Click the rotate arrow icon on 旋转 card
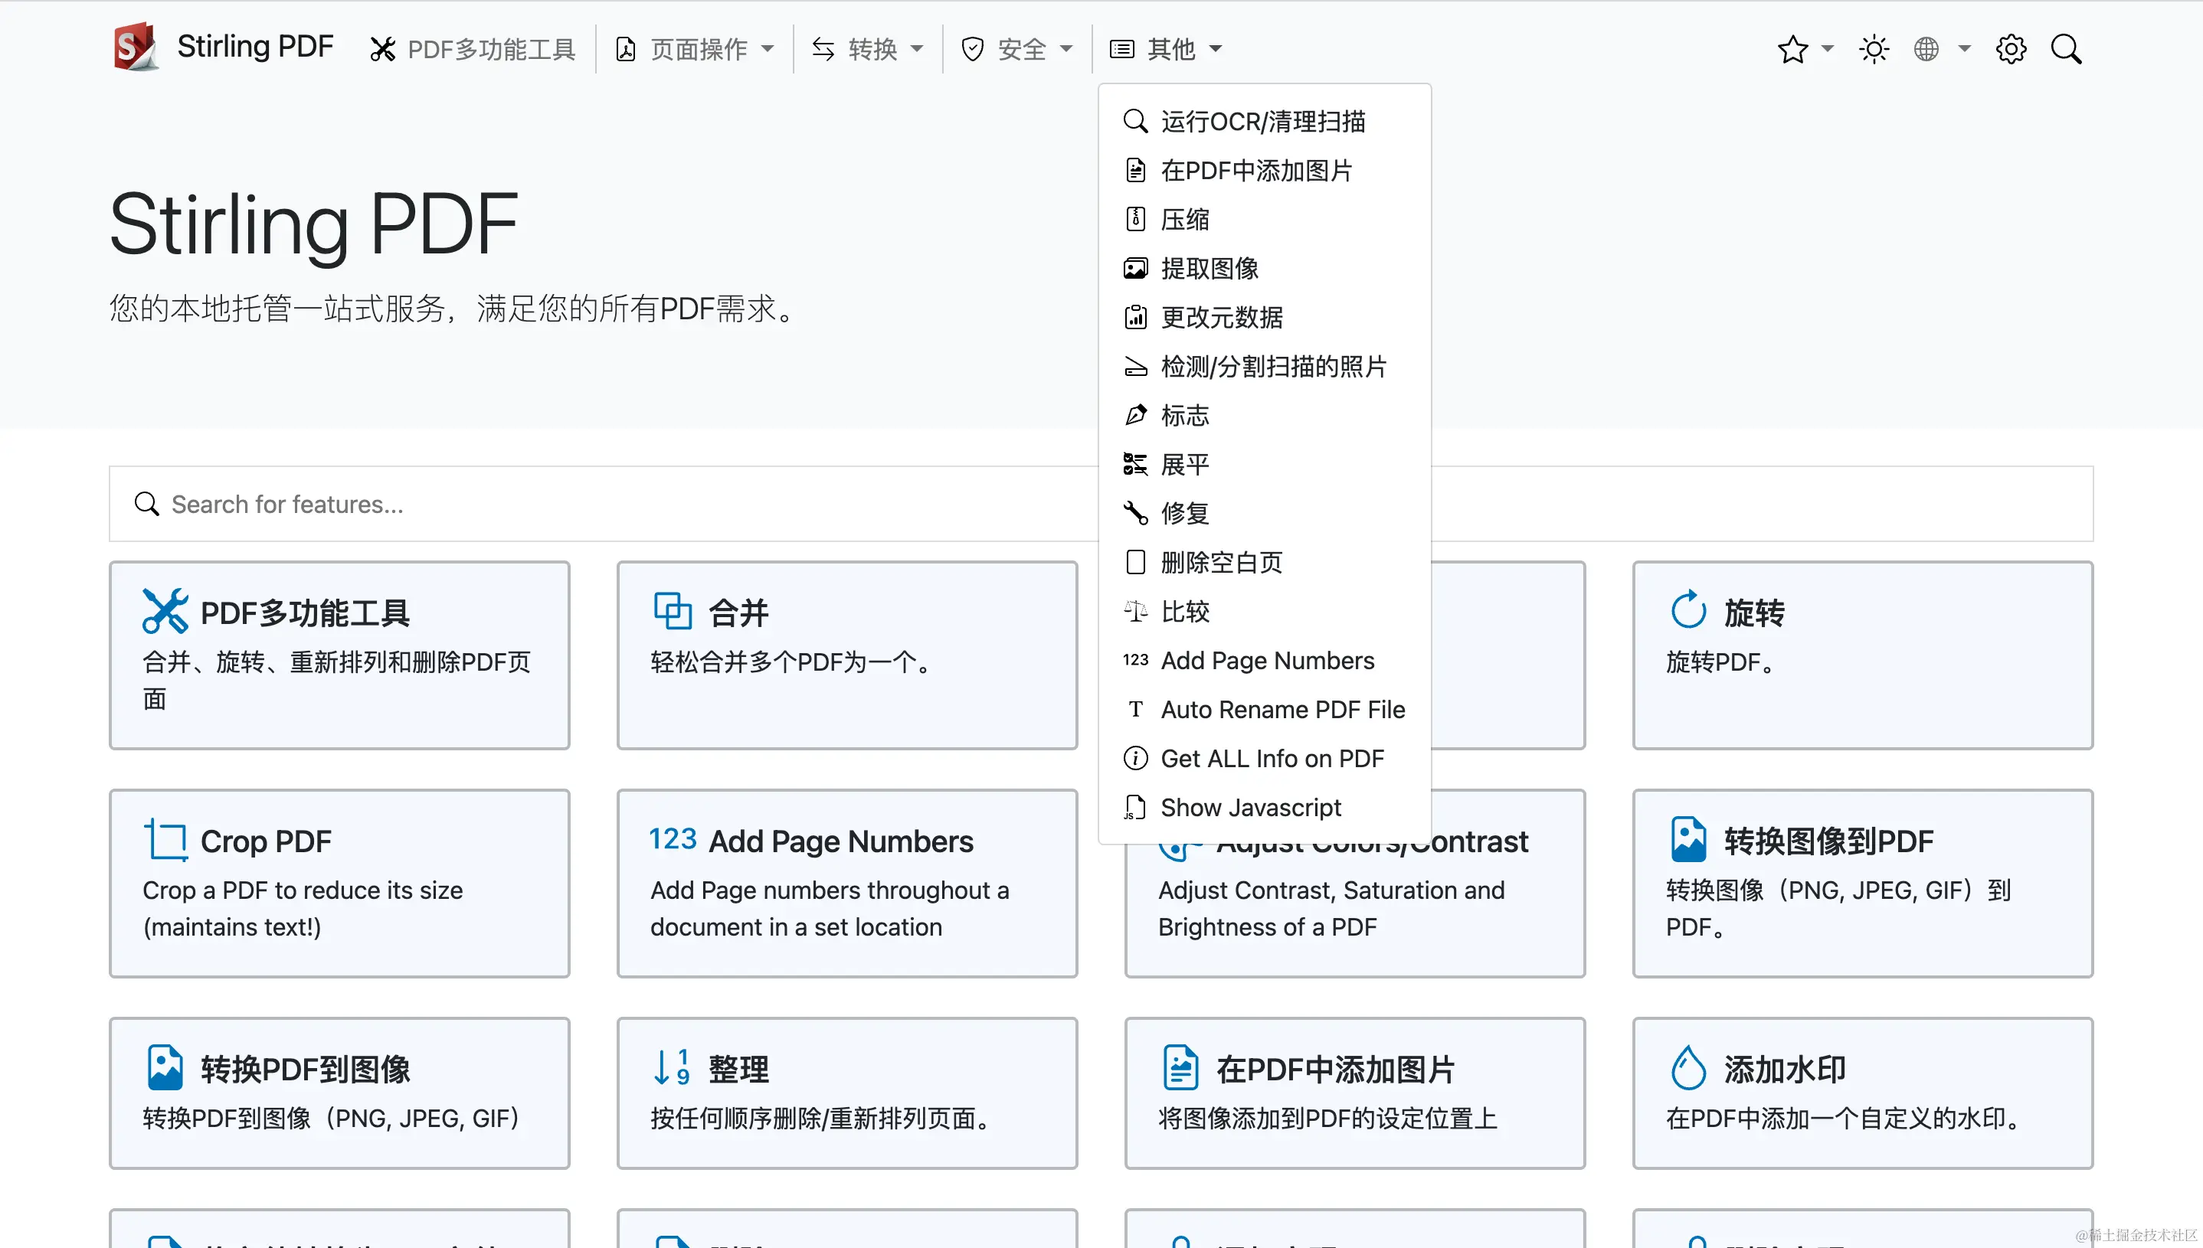The height and width of the screenshot is (1248, 2203). click(1688, 610)
